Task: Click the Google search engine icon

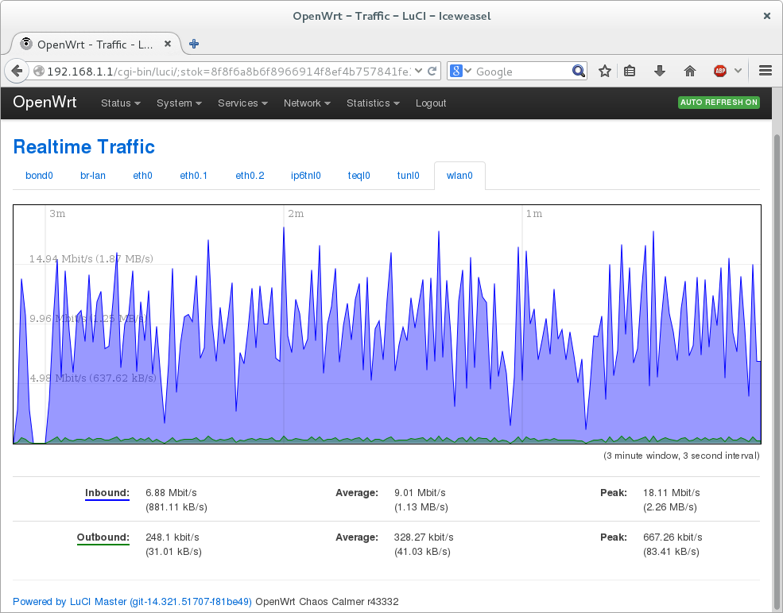Action: 456,71
